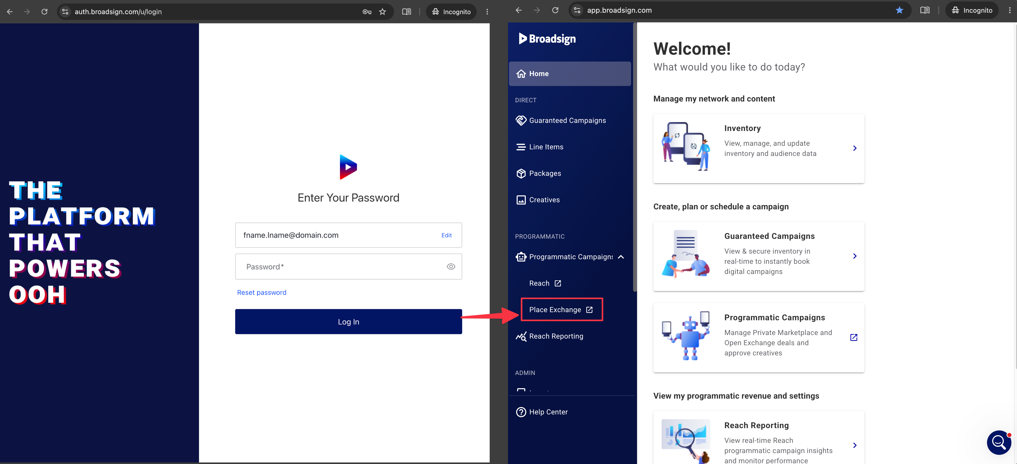Click the forward arrow in the right browser window
This screenshot has height=464, width=1017.
pyautogui.click(x=537, y=10)
